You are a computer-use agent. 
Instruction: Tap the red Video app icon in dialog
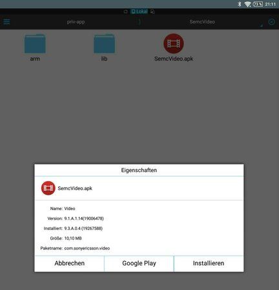pyautogui.click(x=48, y=188)
